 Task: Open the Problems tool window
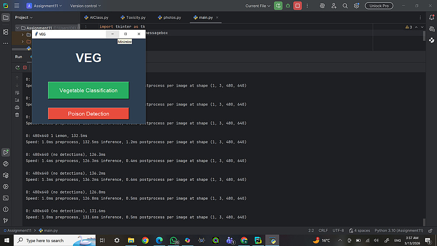(x=6, y=209)
